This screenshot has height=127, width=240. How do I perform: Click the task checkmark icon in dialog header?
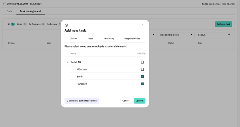tap(66, 25)
